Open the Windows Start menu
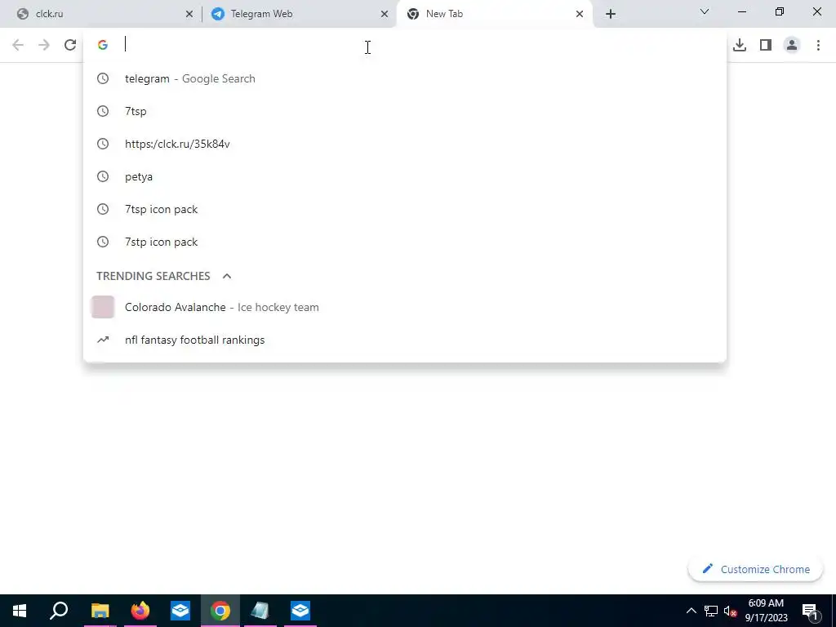This screenshot has width=836, height=627. (20, 611)
